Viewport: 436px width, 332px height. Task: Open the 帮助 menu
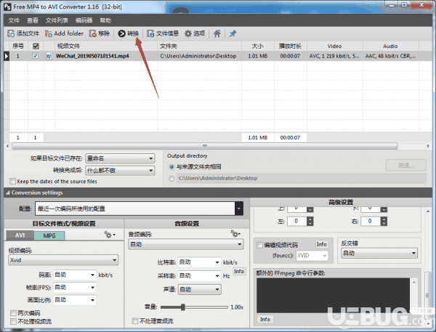[x=105, y=20]
